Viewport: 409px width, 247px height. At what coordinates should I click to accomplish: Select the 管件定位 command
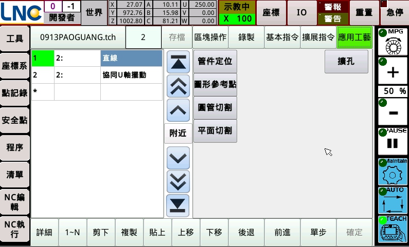pyautogui.click(x=215, y=62)
